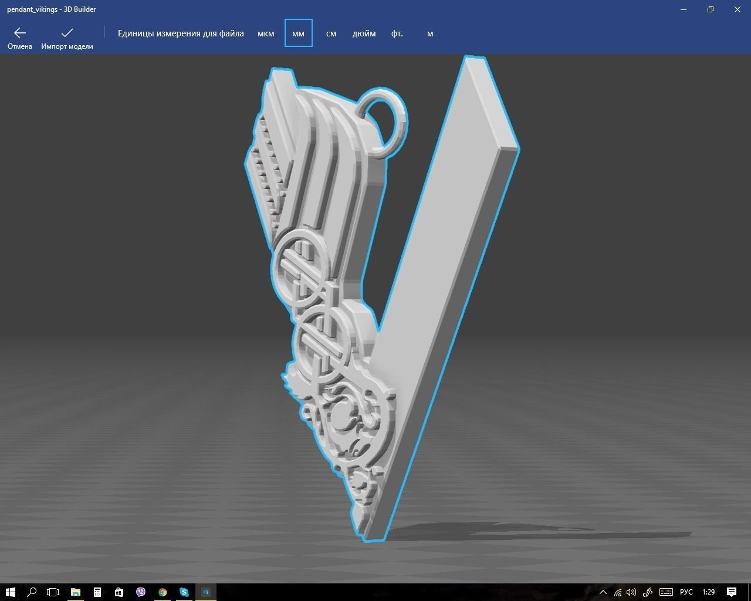Restore down the 3D Builder window
751x601 pixels.
coord(711,9)
